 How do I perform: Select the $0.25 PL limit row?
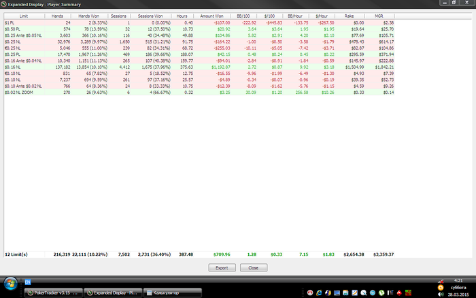(x=199, y=54)
